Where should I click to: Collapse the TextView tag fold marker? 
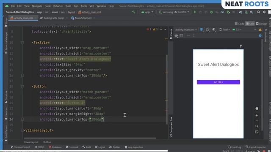pos(22,42)
